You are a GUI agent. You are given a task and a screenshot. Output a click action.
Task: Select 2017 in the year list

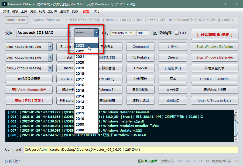coord(87,79)
